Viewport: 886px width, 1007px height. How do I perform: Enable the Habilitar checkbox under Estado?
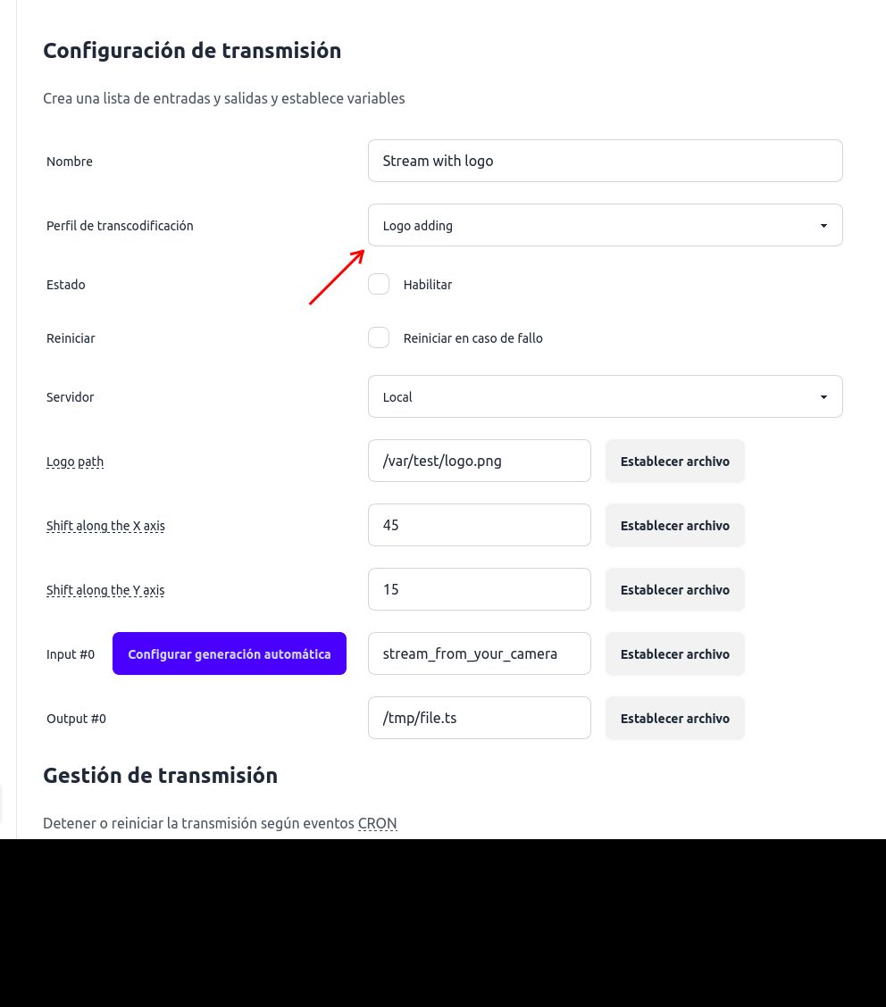[x=378, y=284]
